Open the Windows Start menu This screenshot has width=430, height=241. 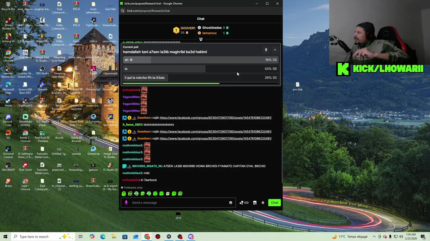click(5, 237)
